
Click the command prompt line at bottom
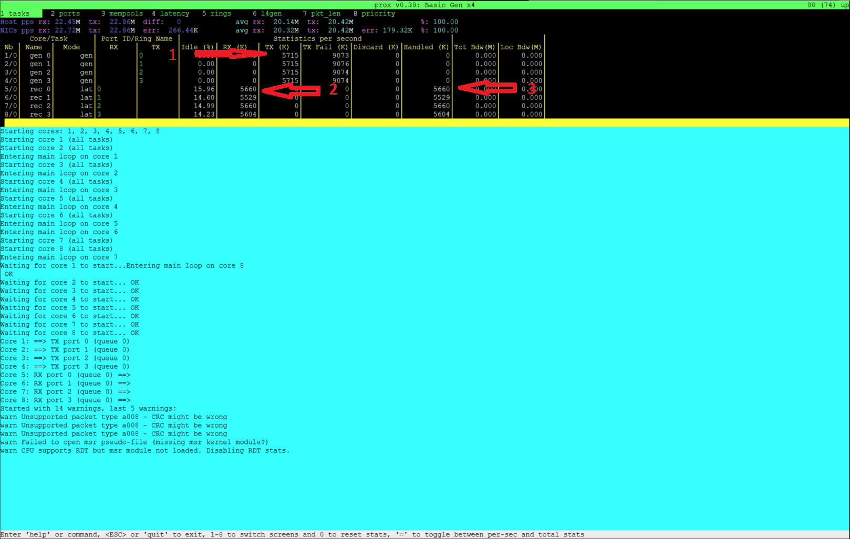pos(292,535)
